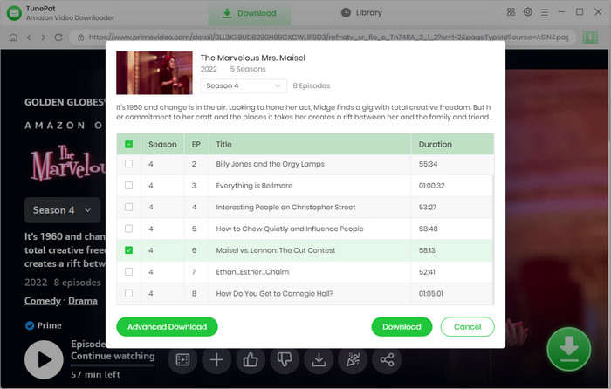Open the Comedy genre link
Image resolution: width=611 pixels, height=389 pixels.
point(43,301)
